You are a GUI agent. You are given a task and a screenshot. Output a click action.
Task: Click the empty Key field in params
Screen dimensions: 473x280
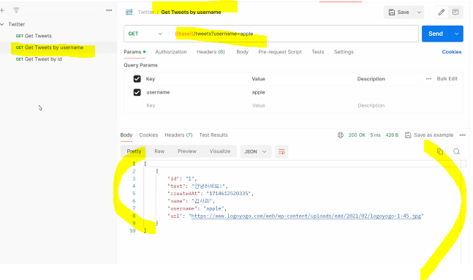195,105
